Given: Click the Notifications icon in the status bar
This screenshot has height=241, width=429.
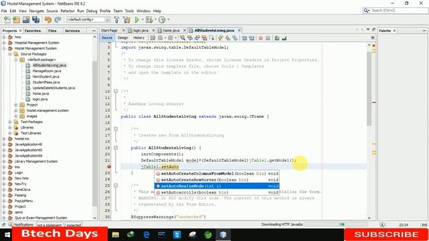Looking at the screenshot, I should click(11, 224).
